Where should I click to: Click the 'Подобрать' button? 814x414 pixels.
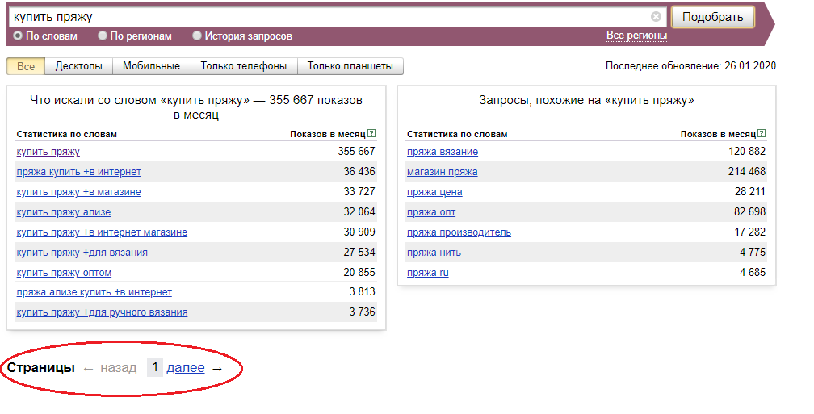[x=713, y=17]
